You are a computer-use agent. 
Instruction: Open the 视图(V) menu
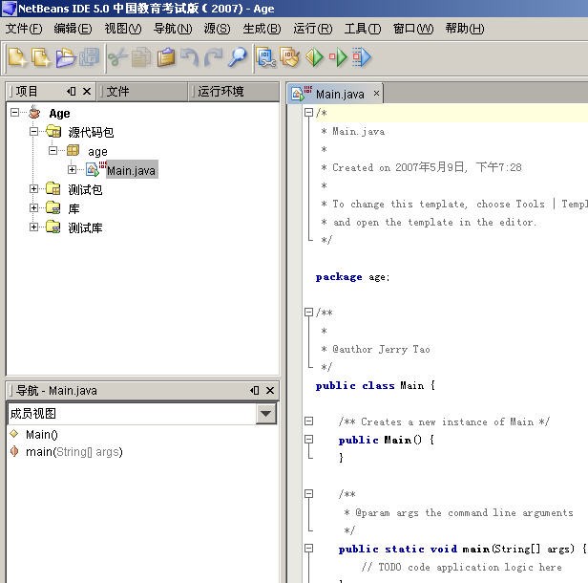(x=123, y=29)
